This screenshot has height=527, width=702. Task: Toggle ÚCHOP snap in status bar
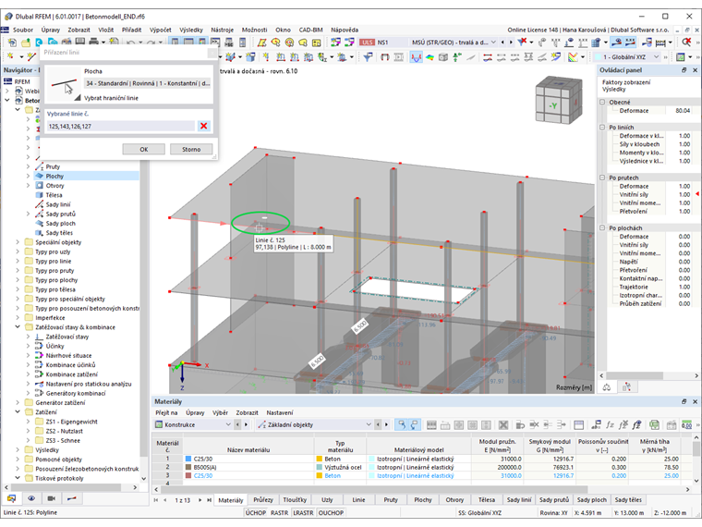coord(256,512)
